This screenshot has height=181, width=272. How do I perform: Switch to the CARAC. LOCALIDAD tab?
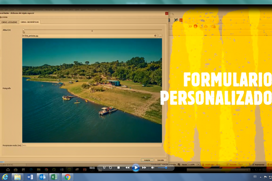pyautogui.click(x=9, y=22)
